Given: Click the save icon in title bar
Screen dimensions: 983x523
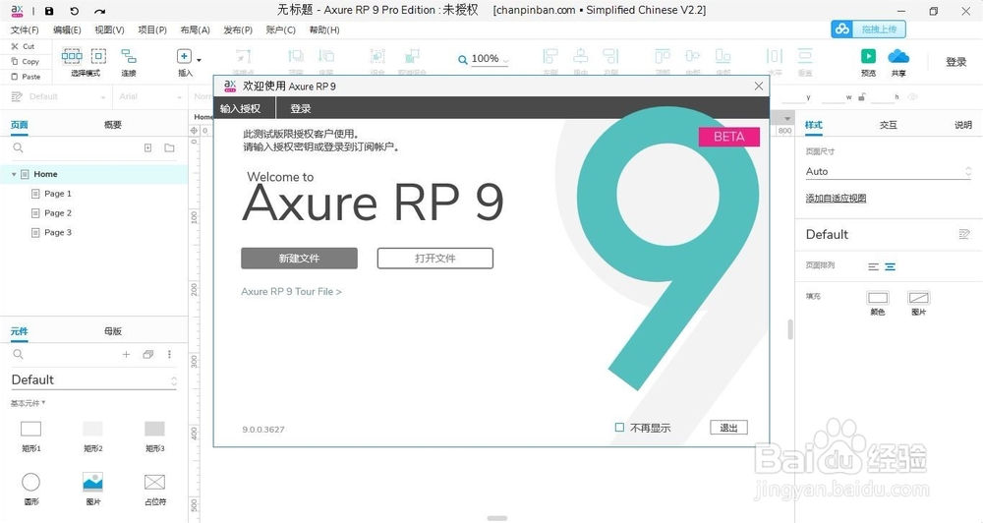Looking at the screenshot, I should 49,11.
